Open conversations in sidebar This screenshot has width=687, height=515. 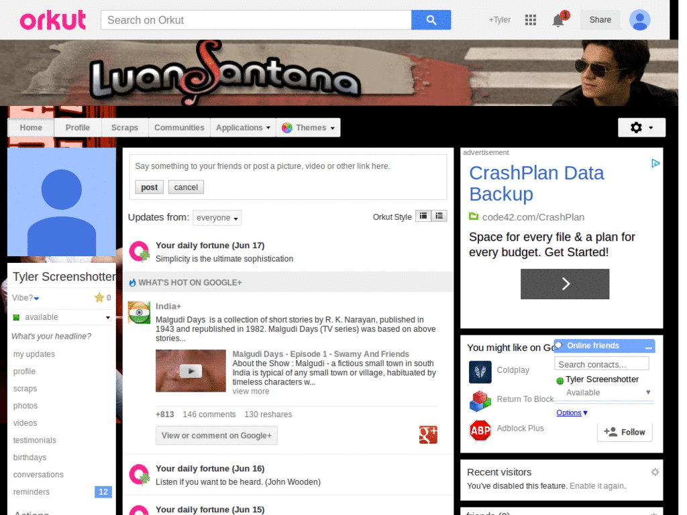(x=38, y=475)
